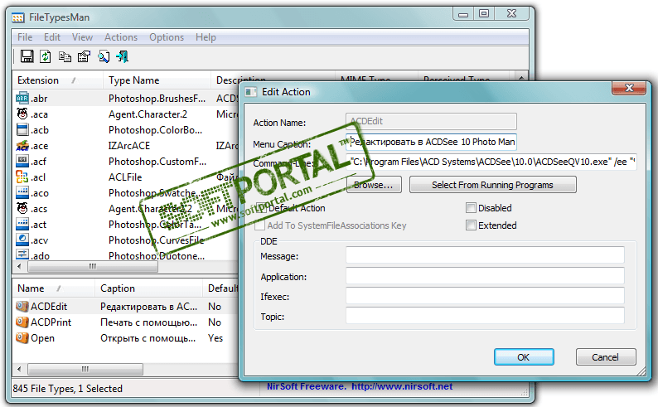This screenshot has width=658, height=407.
Task: Open the Actions menu
Action: 121,37
